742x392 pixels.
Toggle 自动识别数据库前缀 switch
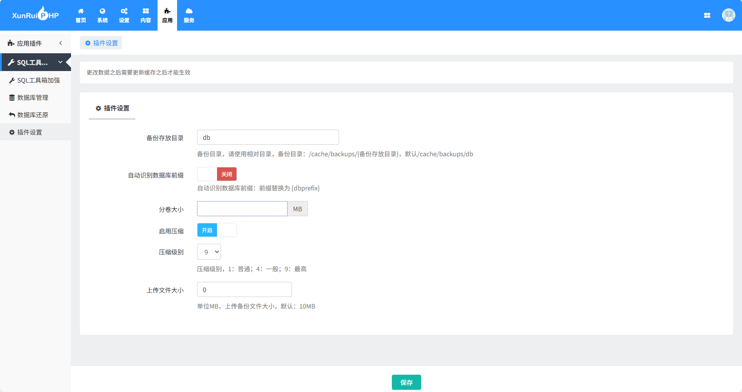[217, 174]
